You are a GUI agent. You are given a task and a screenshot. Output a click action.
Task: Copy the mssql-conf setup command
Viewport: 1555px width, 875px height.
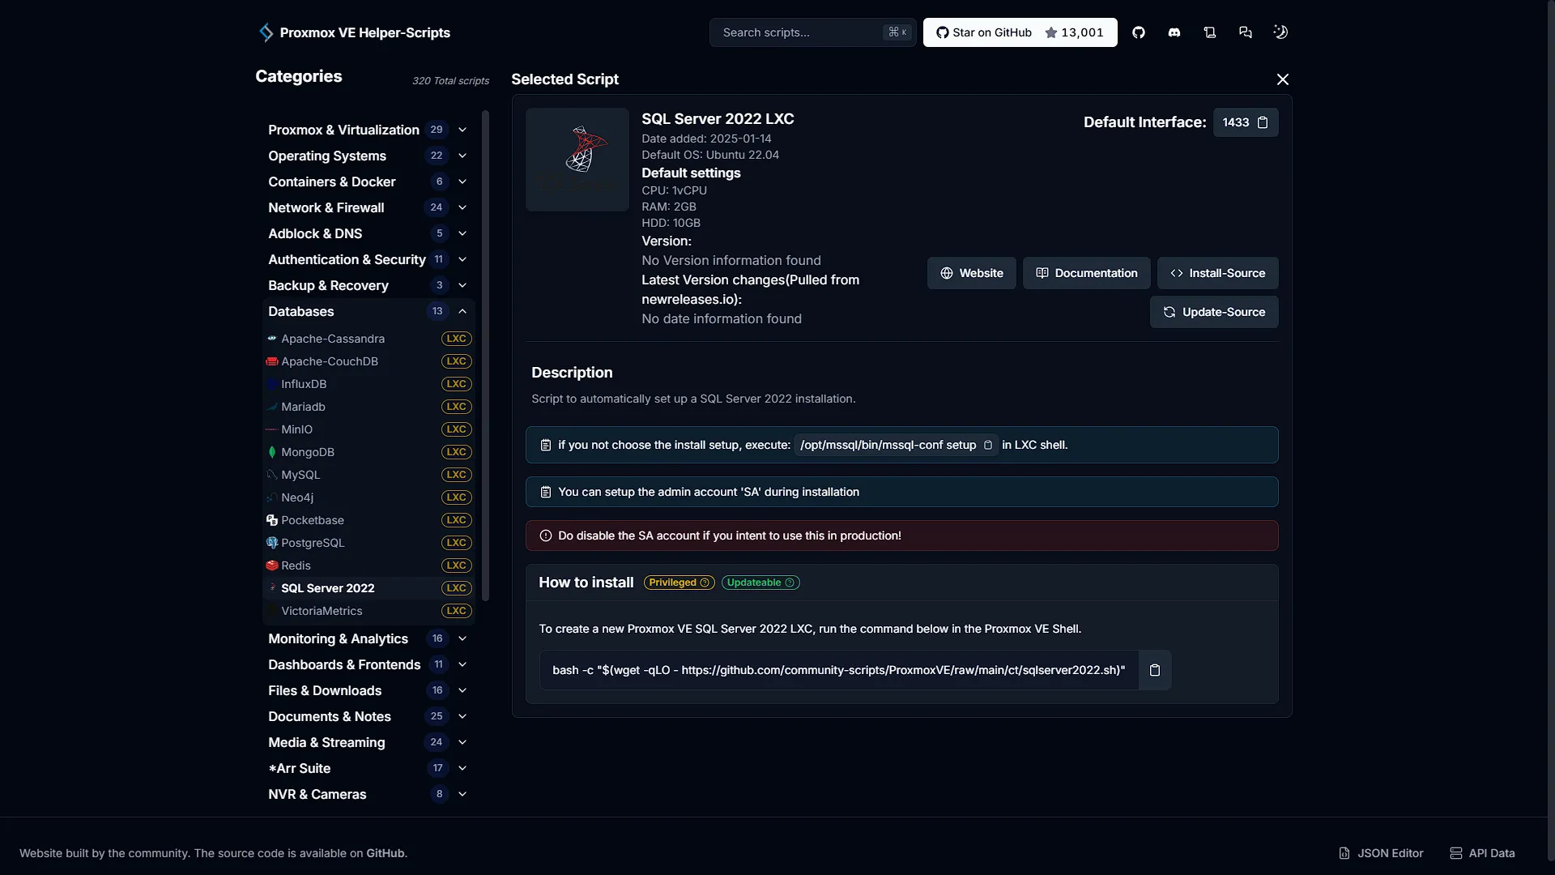(x=988, y=445)
